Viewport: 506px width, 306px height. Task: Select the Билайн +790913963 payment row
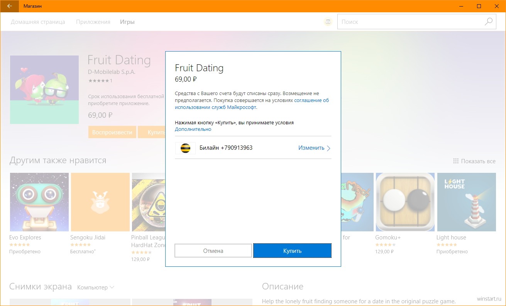253,148
